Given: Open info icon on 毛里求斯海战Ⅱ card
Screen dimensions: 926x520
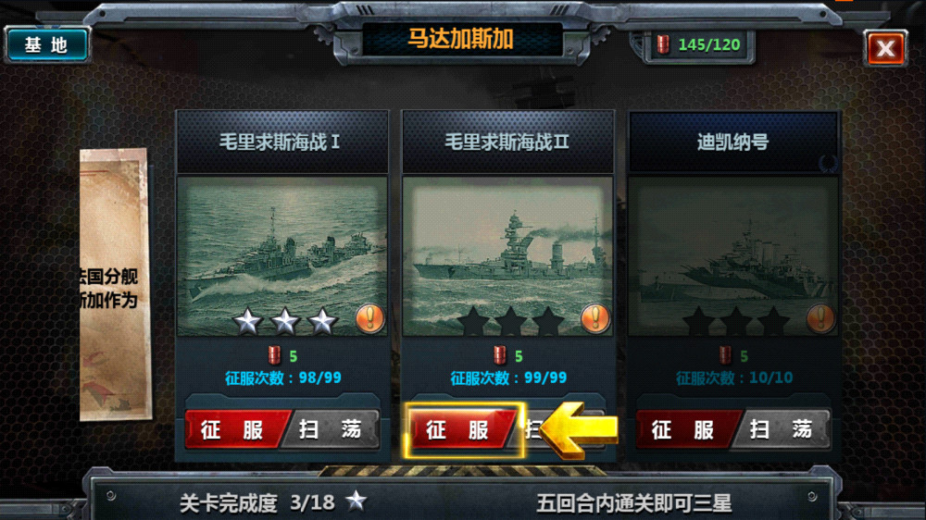Looking at the screenshot, I should (595, 318).
